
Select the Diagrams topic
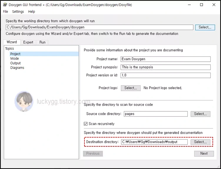point(17,68)
